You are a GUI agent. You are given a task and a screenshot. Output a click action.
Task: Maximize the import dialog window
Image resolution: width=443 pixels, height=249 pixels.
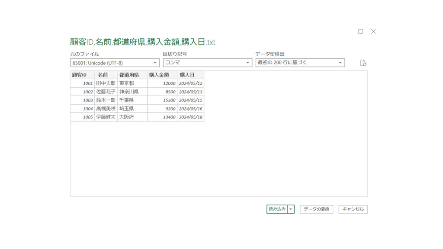[360, 32]
